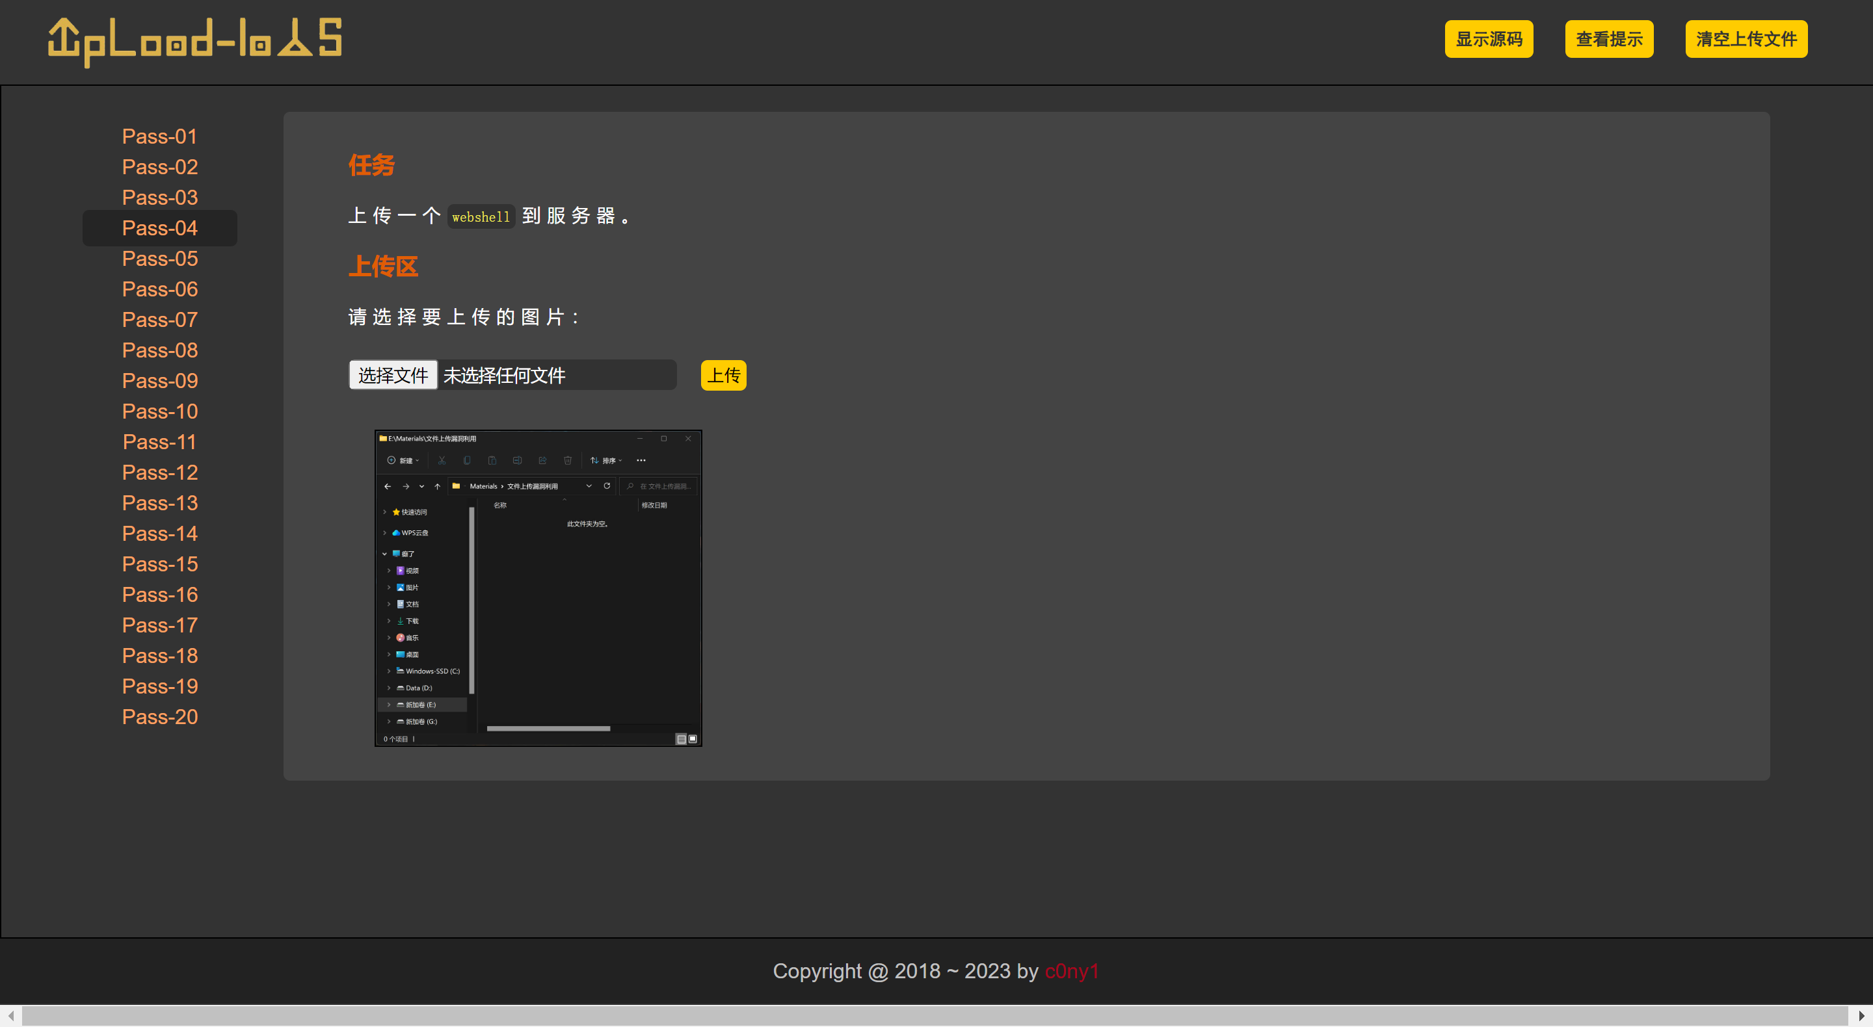Open the 新建 new dropdown
The width and height of the screenshot is (1873, 1027).
[x=403, y=460]
